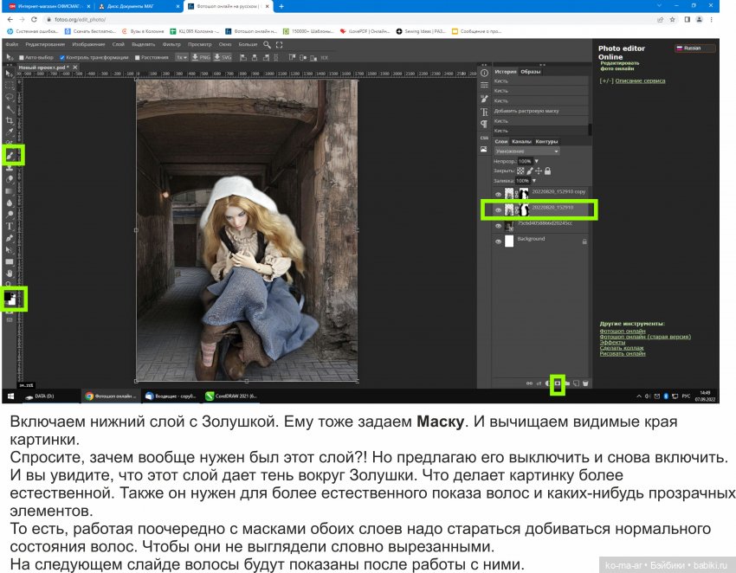Click the Сделать коллаж link

click(621, 347)
